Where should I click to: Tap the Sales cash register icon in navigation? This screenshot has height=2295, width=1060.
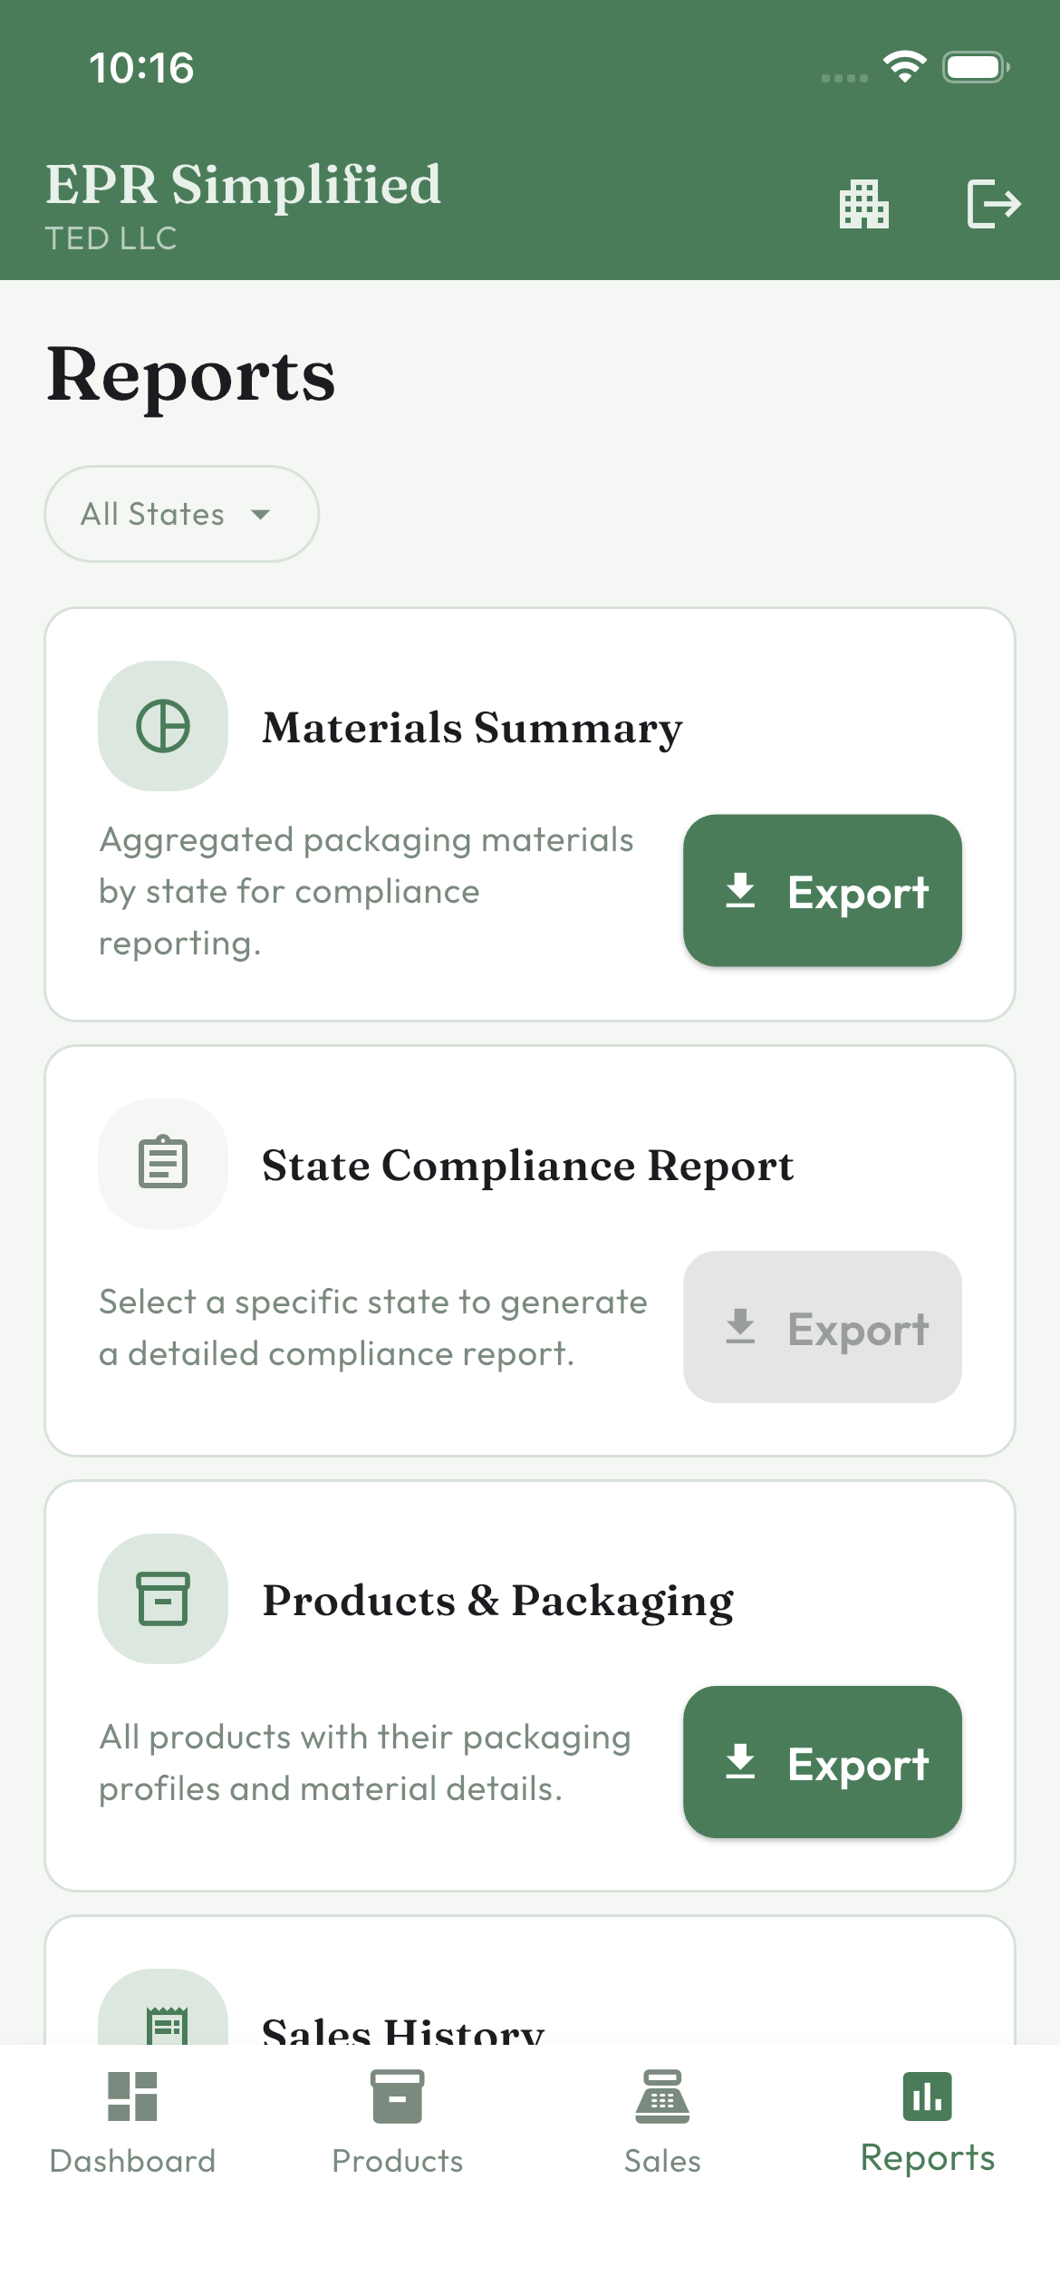point(661,2095)
